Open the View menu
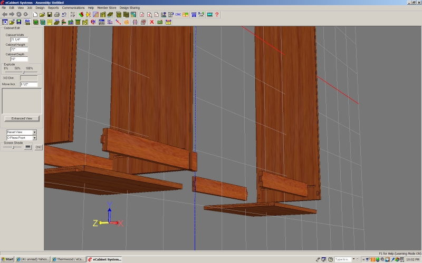Image resolution: width=422 pixels, height=263 pixels. click(21, 8)
